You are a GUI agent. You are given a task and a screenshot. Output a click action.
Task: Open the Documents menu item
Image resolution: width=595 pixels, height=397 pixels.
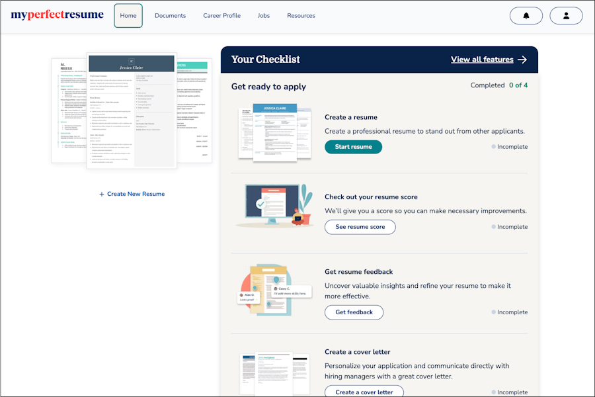[170, 16]
